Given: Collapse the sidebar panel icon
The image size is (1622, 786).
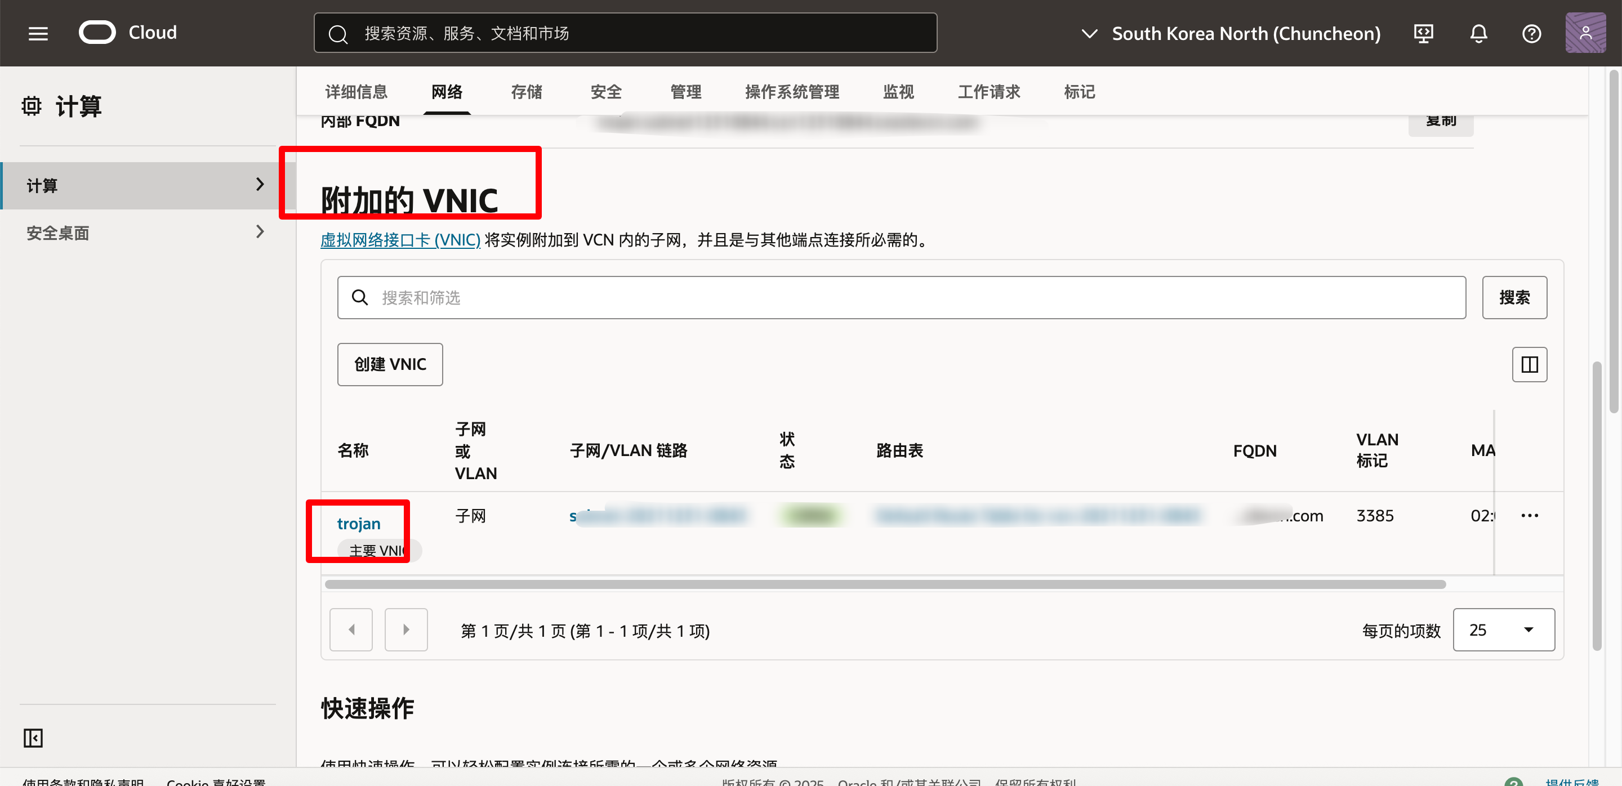Looking at the screenshot, I should tap(33, 738).
